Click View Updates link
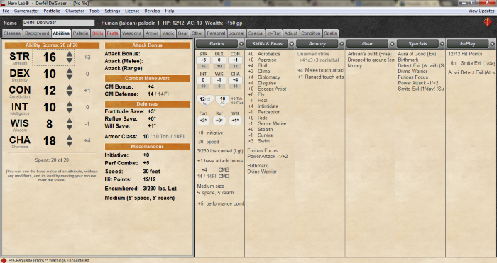This screenshot has height=263, width=497. click(481, 11)
